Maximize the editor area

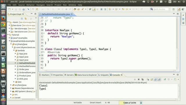click(x=178, y=14)
